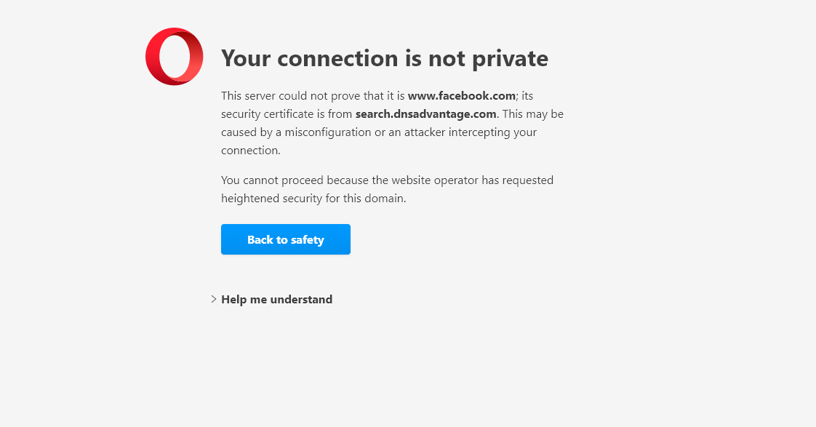This screenshot has height=427, width=816.
Task: Click the phrase "heightened security for this domain"
Action: tap(313, 198)
